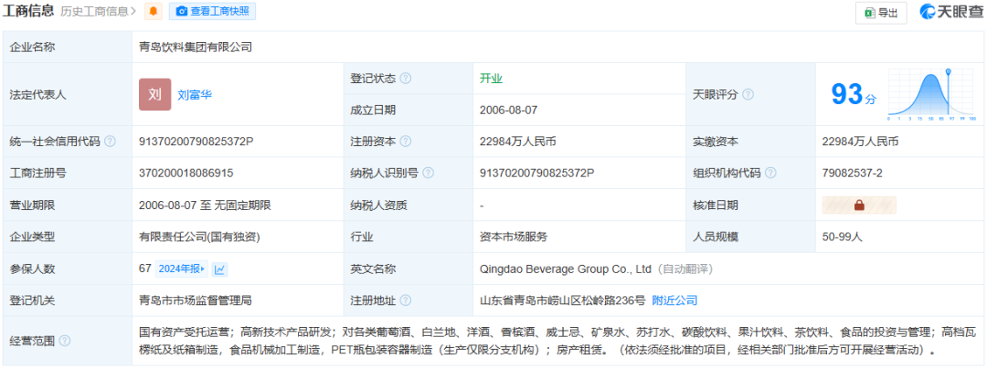Viewport: 987px width, 369px height.
Task: Select 实缴资本 value 22984万人民币
Action: pos(860,142)
